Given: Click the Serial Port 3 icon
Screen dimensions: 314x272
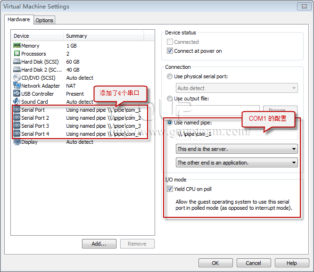Looking at the screenshot, I should tap(17, 125).
